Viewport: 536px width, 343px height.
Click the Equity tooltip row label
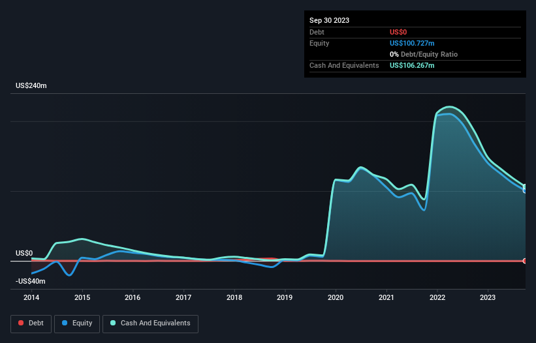pyautogui.click(x=319, y=43)
